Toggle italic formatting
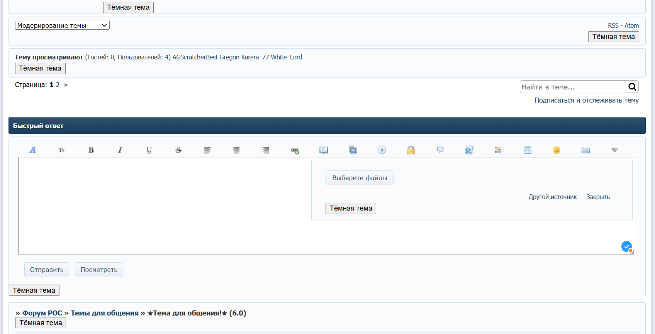The image size is (655, 334). (120, 150)
